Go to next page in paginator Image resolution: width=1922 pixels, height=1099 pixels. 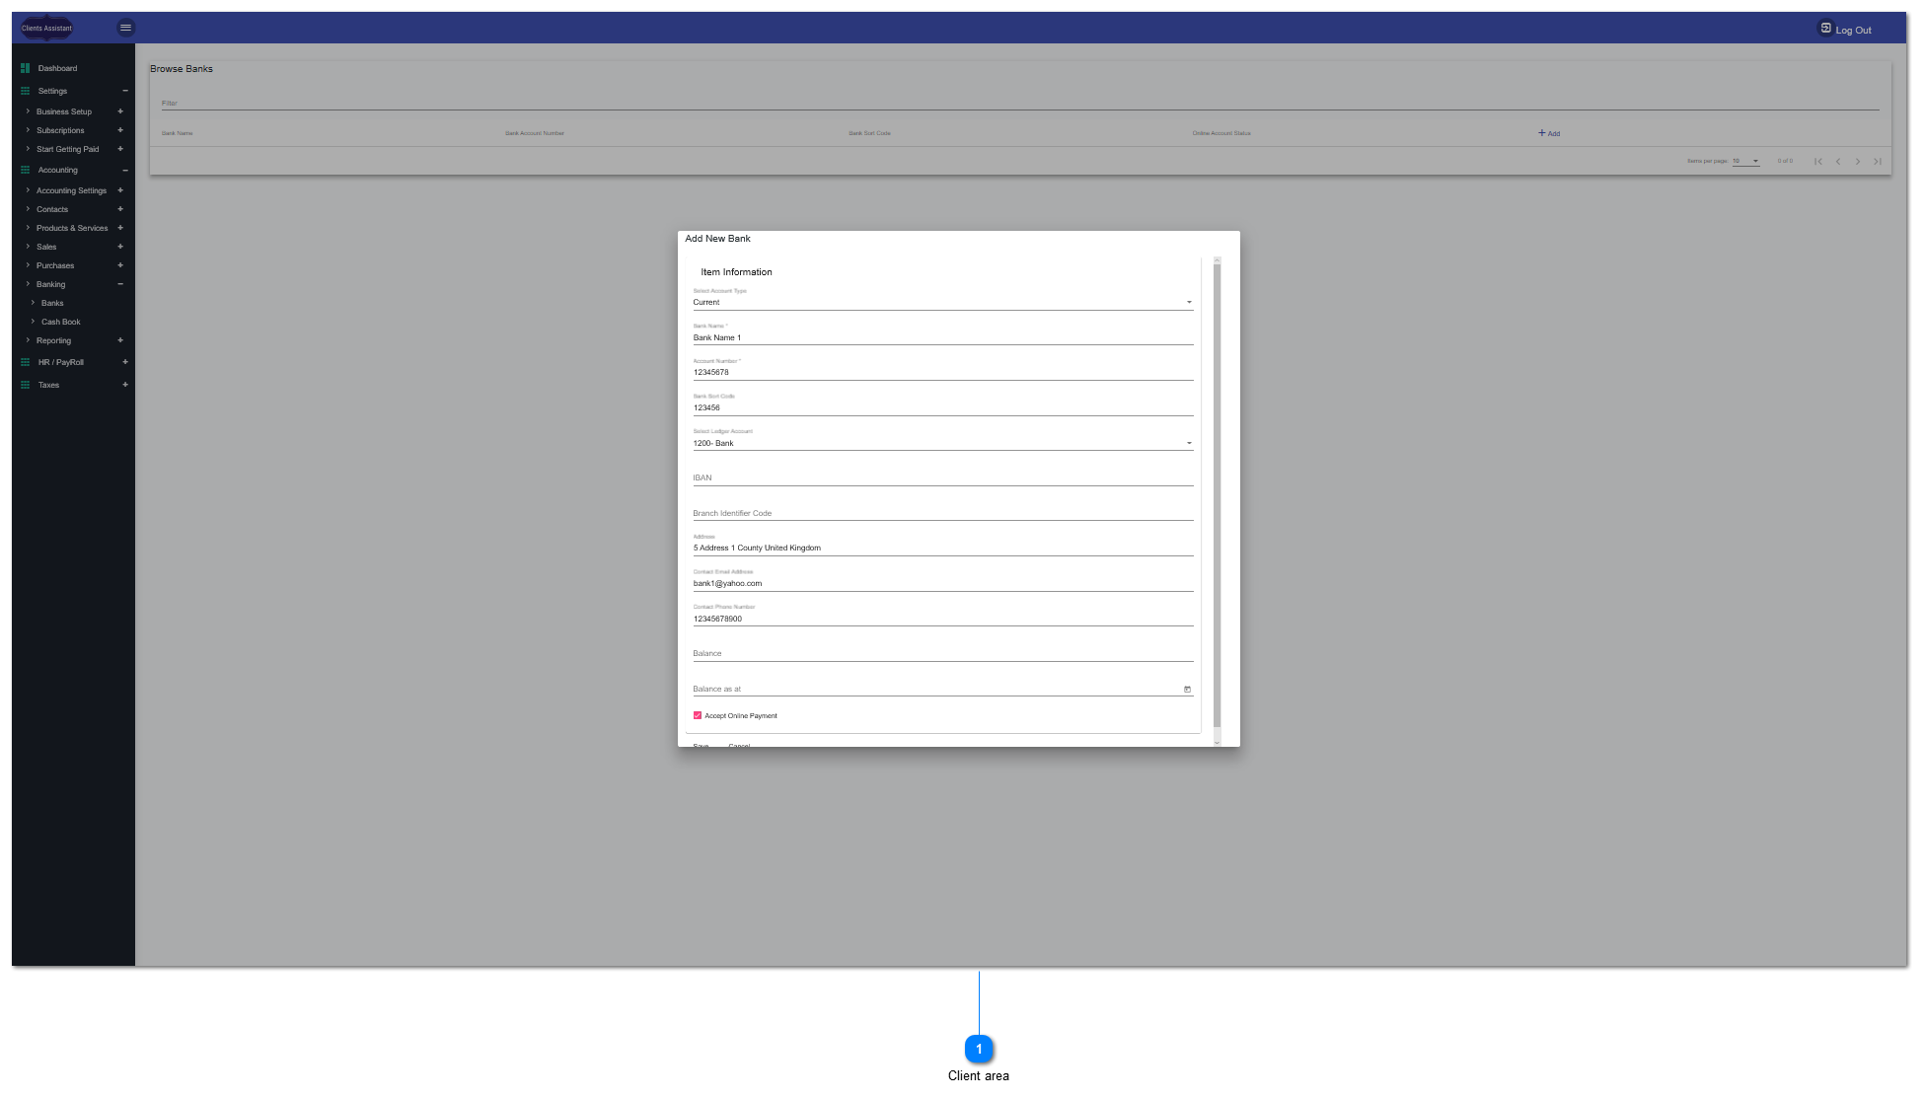tap(1858, 162)
